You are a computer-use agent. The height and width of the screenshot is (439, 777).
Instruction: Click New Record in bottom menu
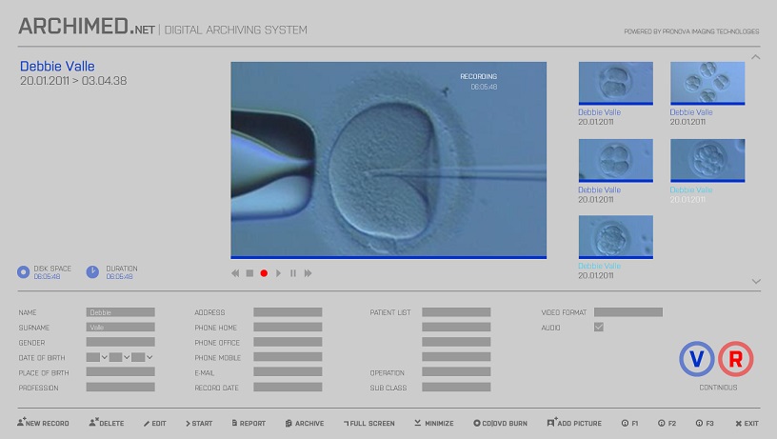(x=43, y=423)
